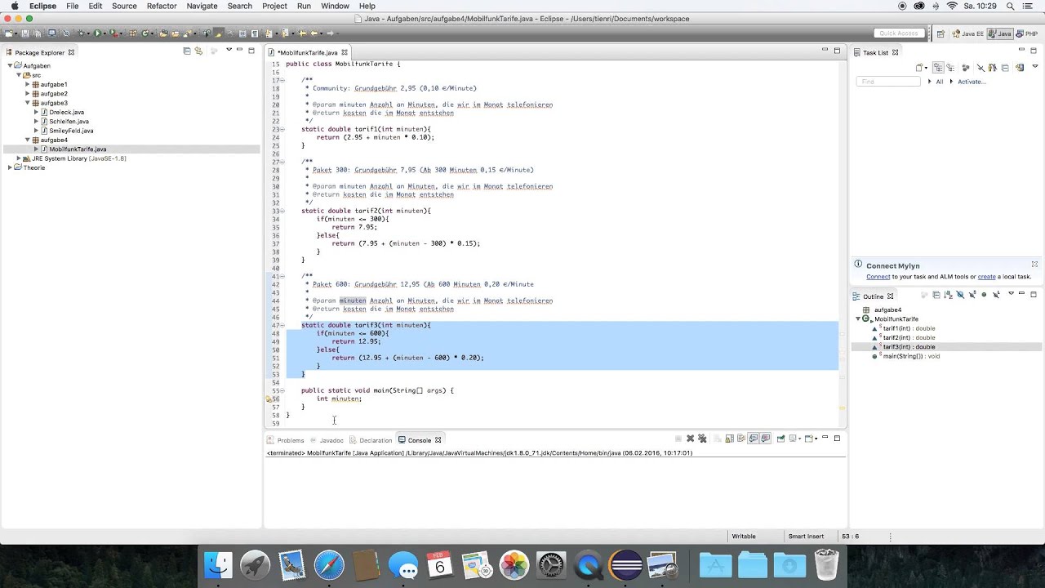The image size is (1045, 588).
Task: Click the Debug bug toolbar icon
Action: pos(81,33)
